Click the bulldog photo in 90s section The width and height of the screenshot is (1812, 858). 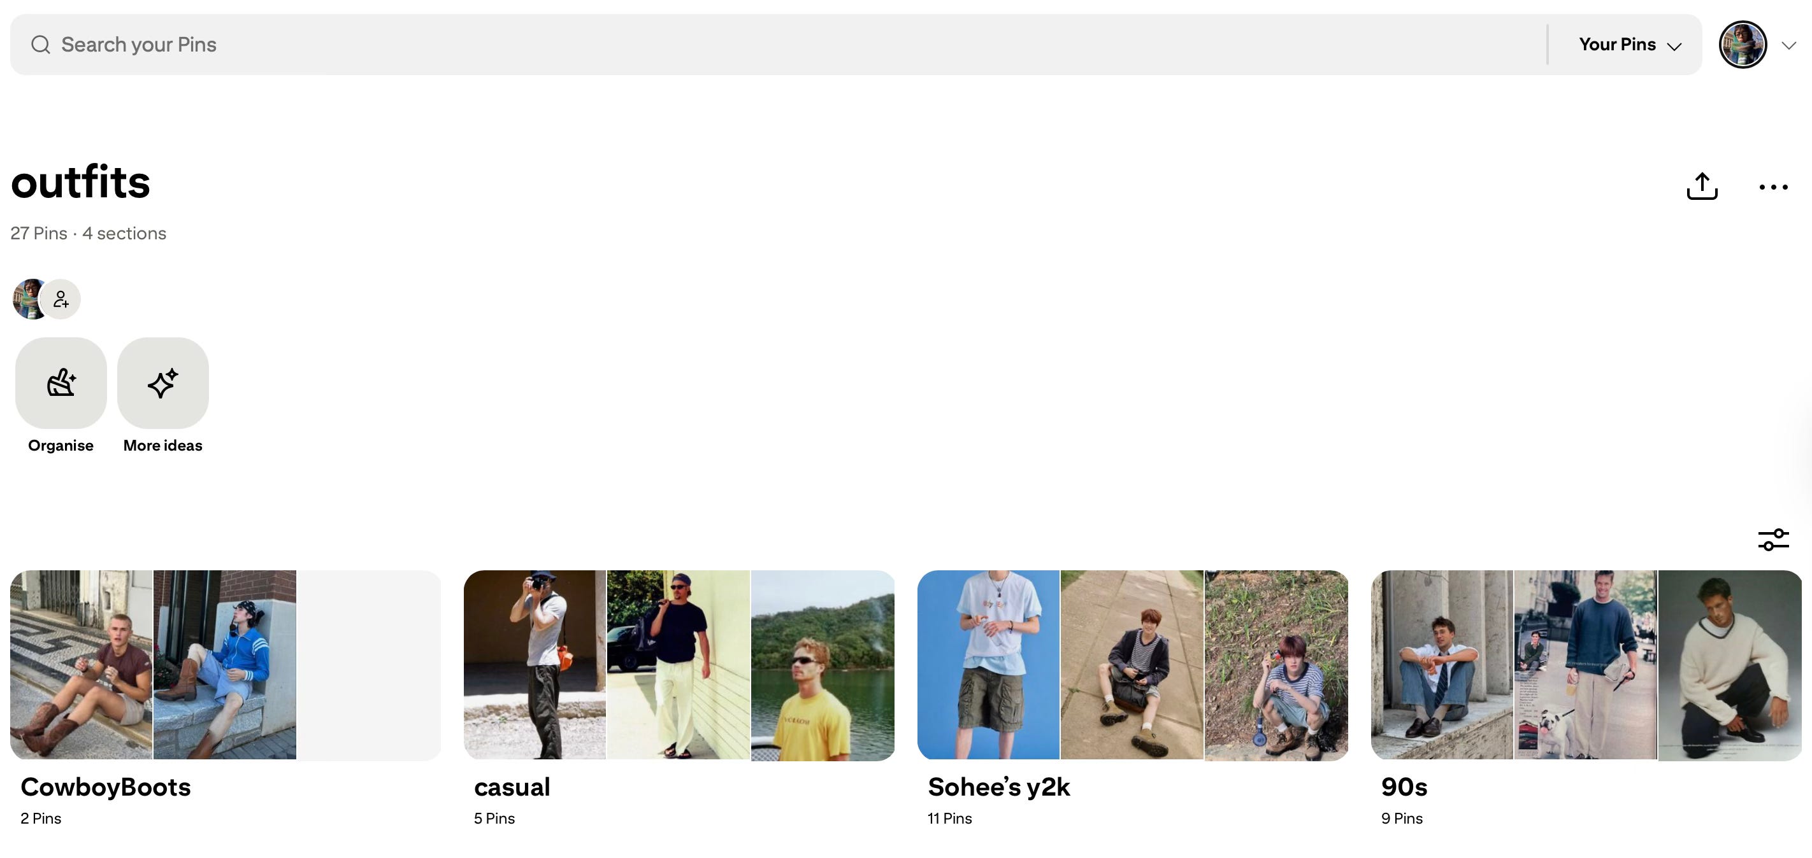tap(1585, 665)
